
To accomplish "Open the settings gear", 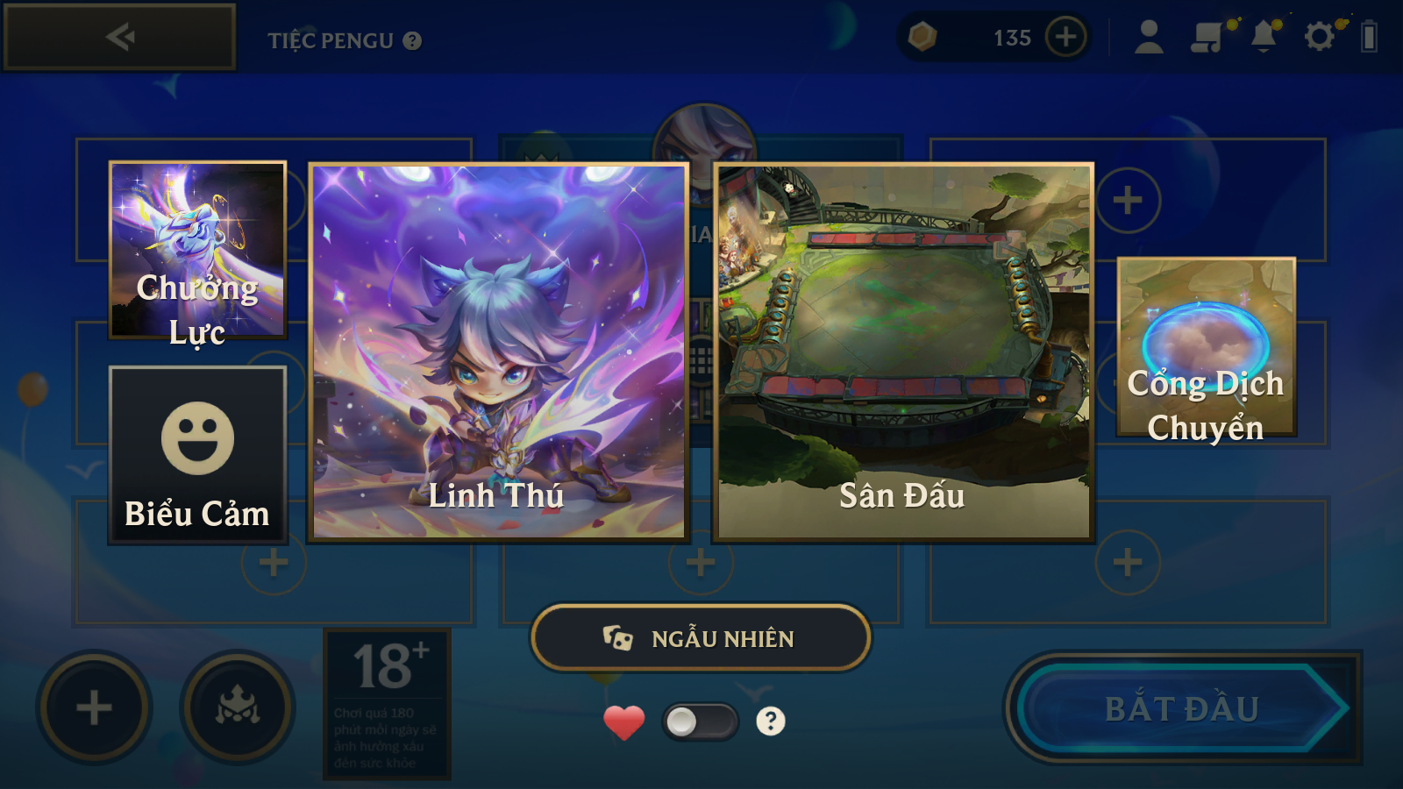I will click(1319, 37).
